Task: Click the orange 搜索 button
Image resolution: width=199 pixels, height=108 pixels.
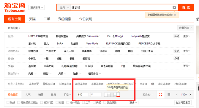Action: 186,7
